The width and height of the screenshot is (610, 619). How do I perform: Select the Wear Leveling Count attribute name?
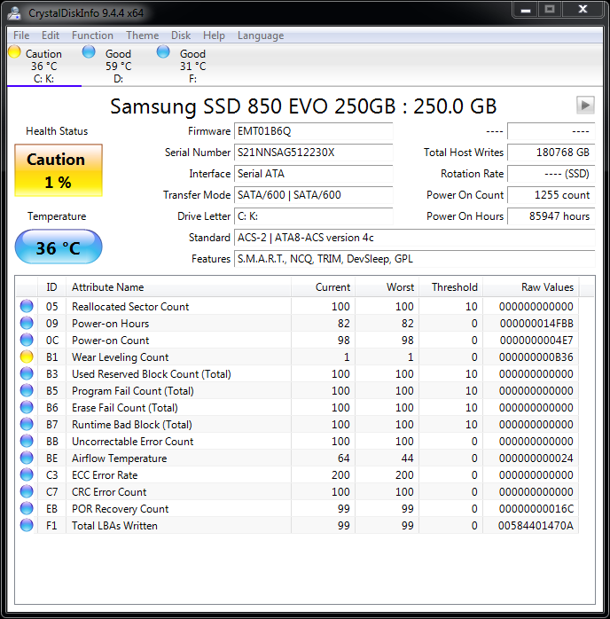(120, 357)
